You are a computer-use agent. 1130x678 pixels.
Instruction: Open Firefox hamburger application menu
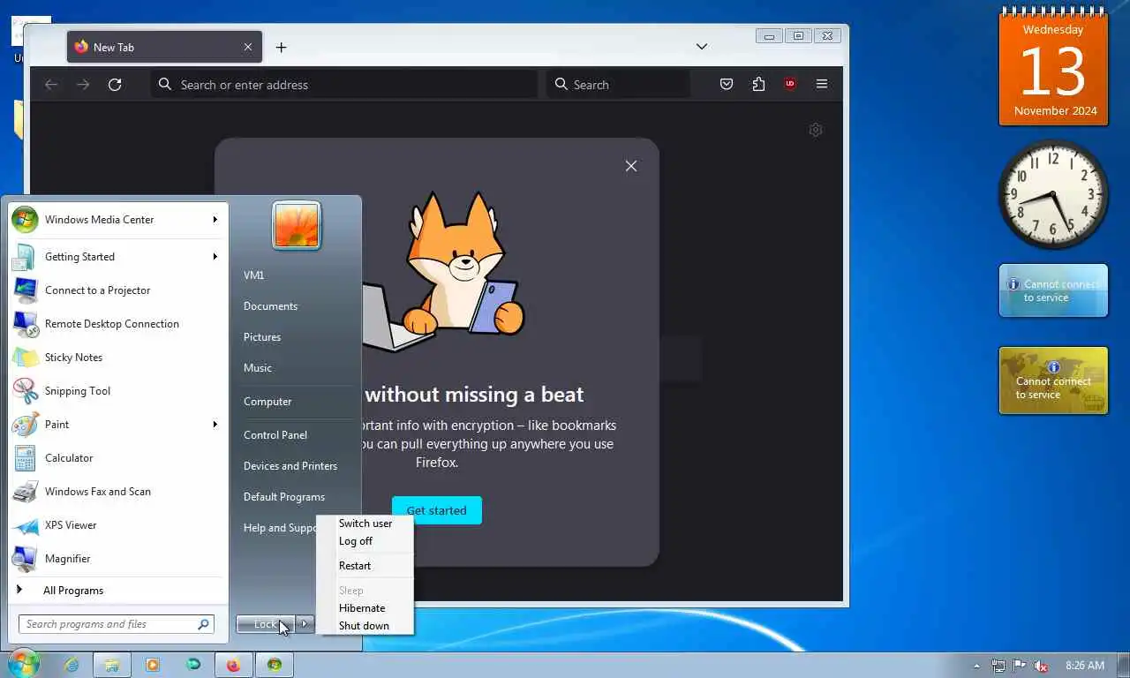click(822, 85)
